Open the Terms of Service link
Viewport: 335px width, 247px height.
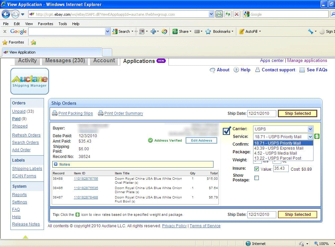205,226
